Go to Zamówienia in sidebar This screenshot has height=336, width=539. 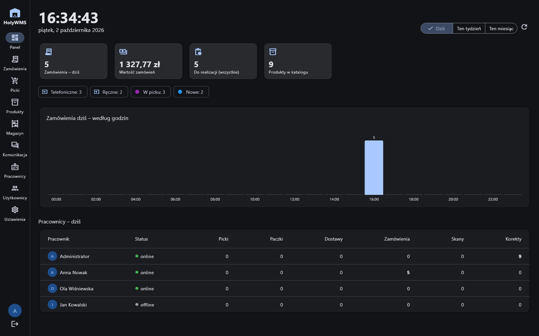click(x=15, y=64)
